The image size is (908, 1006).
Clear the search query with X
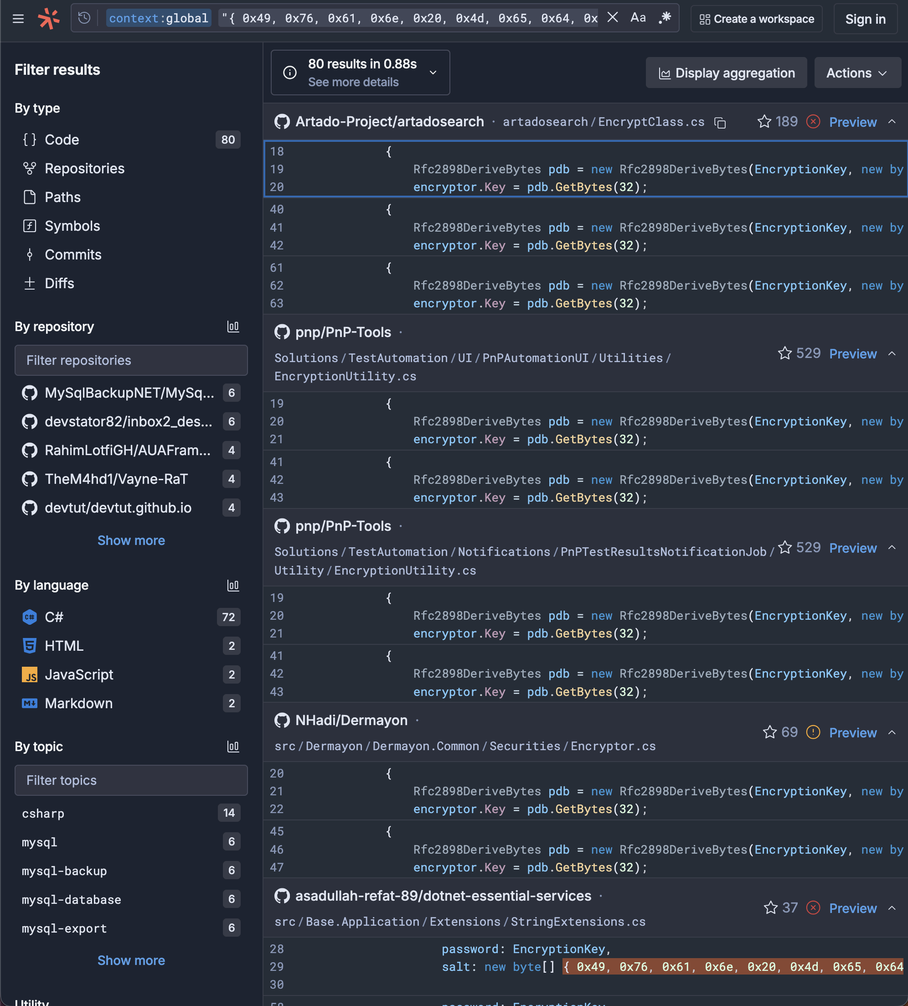coord(613,18)
